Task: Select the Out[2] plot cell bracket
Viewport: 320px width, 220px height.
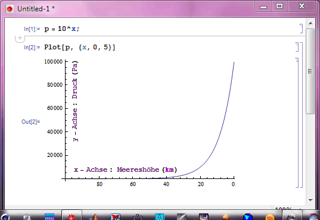Action: click(x=297, y=122)
